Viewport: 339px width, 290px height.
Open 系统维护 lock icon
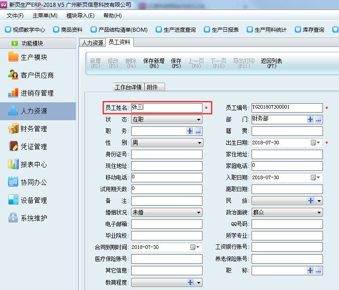(13, 218)
